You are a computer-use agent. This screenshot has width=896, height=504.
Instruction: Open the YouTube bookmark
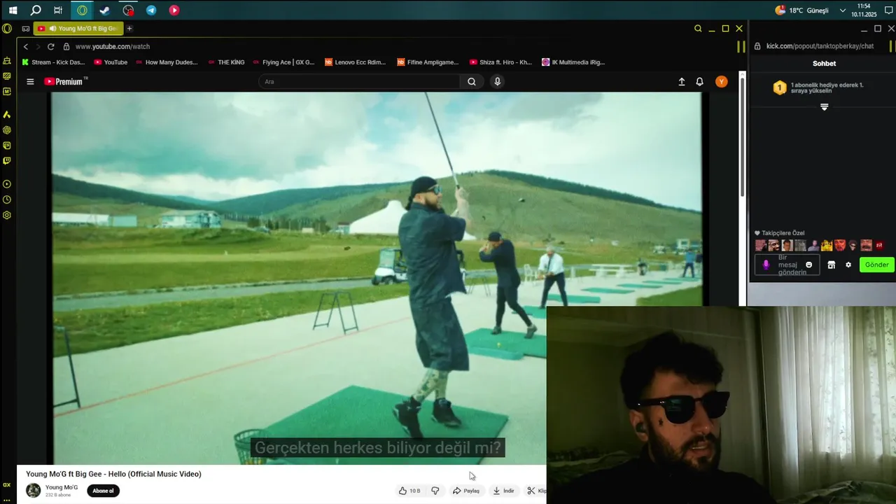coord(111,62)
